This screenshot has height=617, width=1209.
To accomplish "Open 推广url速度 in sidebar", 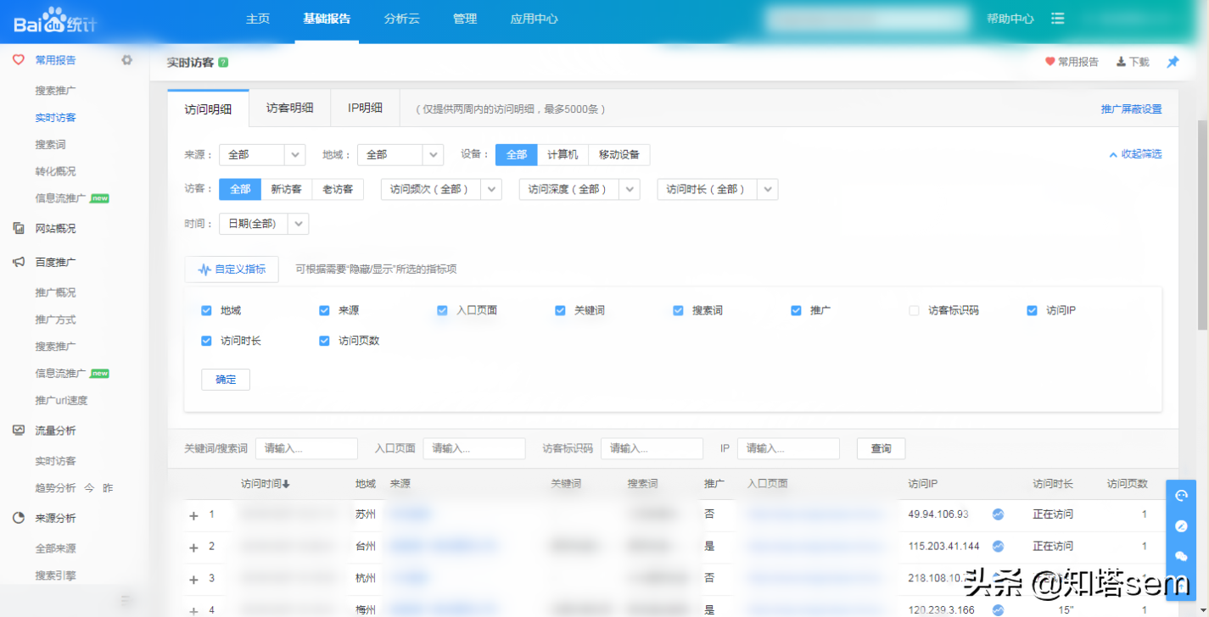I will [61, 401].
